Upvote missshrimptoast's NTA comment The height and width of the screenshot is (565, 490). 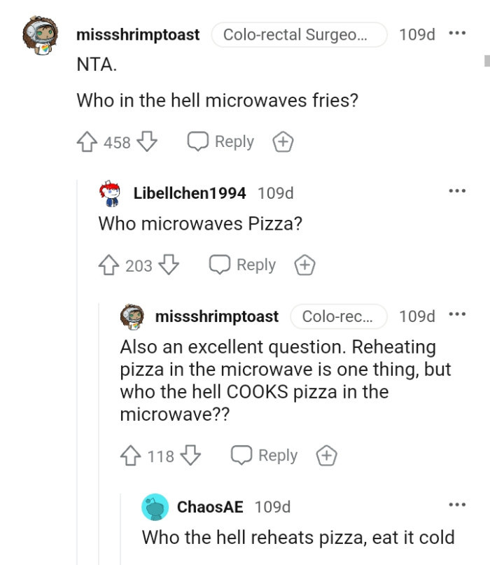pyautogui.click(x=85, y=141)
